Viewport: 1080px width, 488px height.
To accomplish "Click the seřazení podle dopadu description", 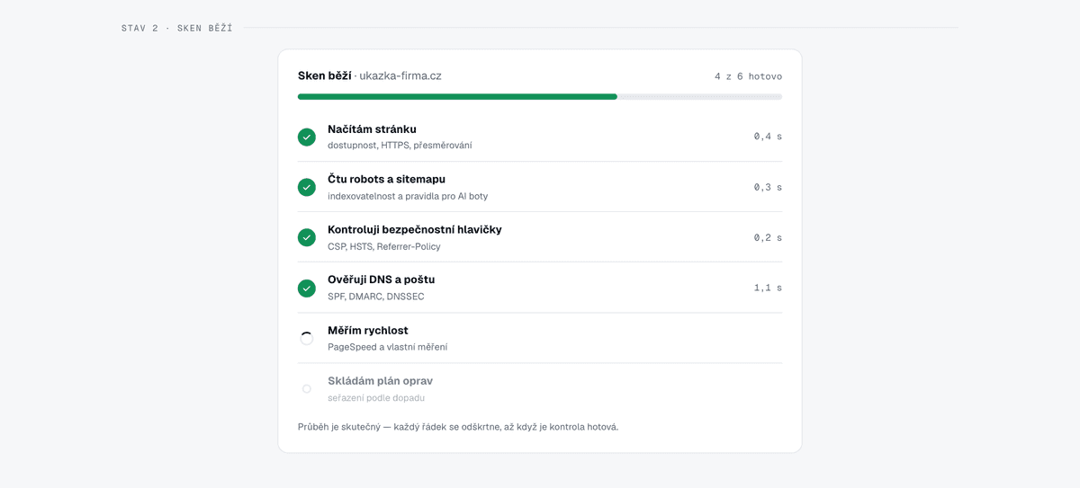I will [x=376, y=397].
